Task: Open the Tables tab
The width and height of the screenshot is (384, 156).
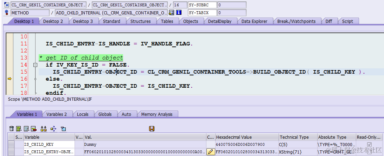Action: [x=167, y=21]
